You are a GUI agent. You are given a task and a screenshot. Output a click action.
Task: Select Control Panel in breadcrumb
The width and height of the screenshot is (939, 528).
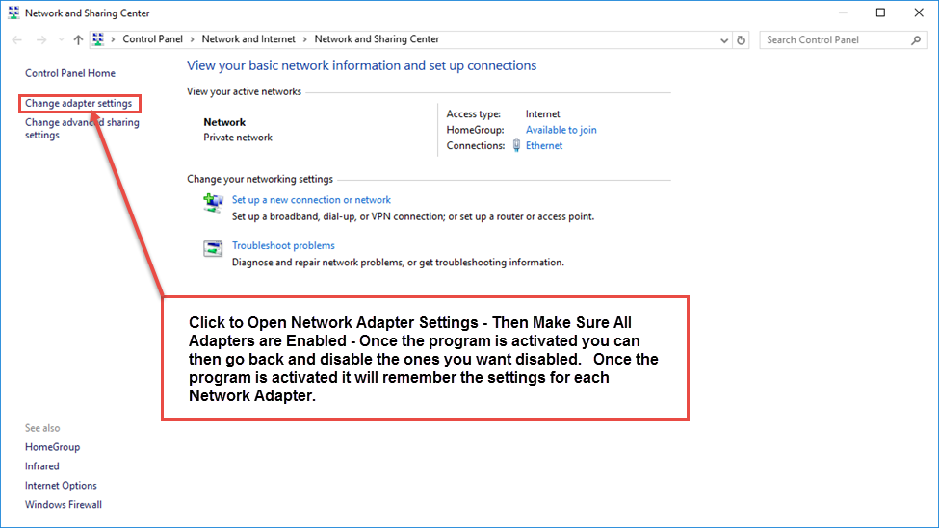(152, 38)
